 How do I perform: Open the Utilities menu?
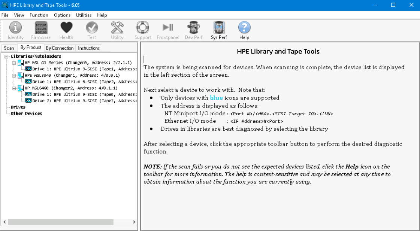[84, 15]
